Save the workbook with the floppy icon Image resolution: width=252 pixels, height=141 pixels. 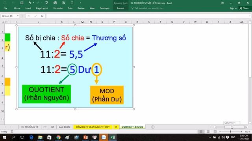coord(22,3)
